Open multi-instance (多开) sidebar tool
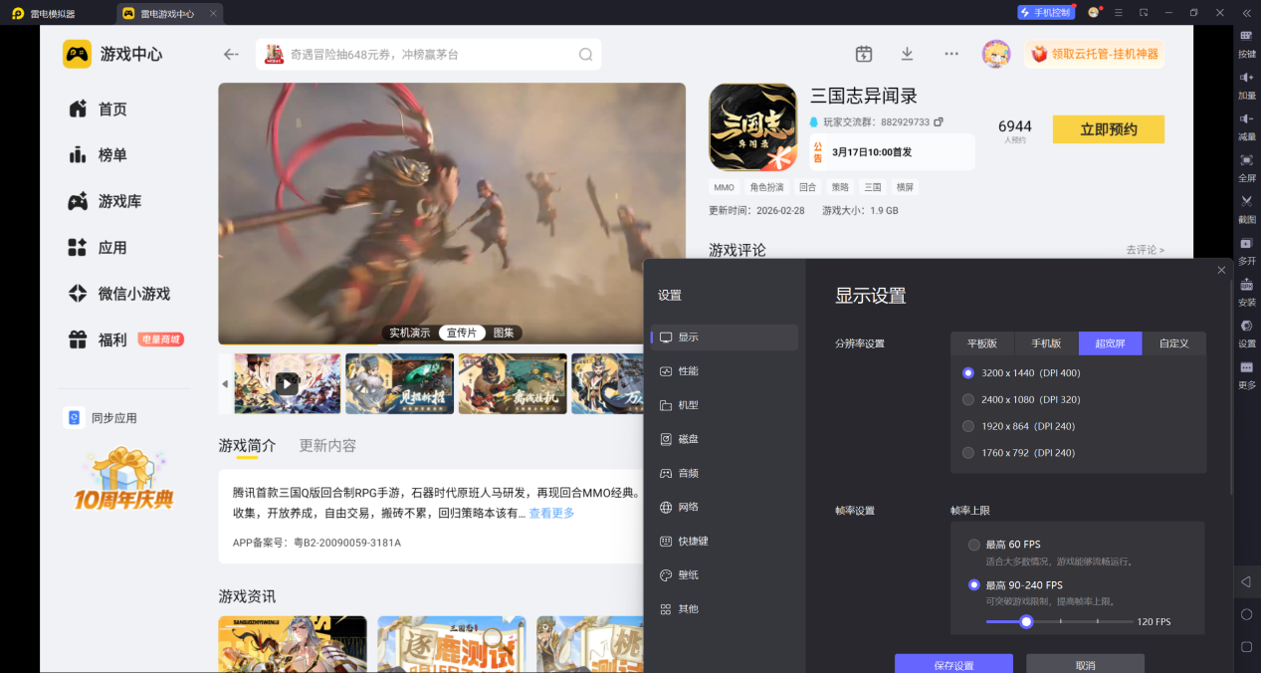Screen dimensions: 1261x673 [1246, 248]
